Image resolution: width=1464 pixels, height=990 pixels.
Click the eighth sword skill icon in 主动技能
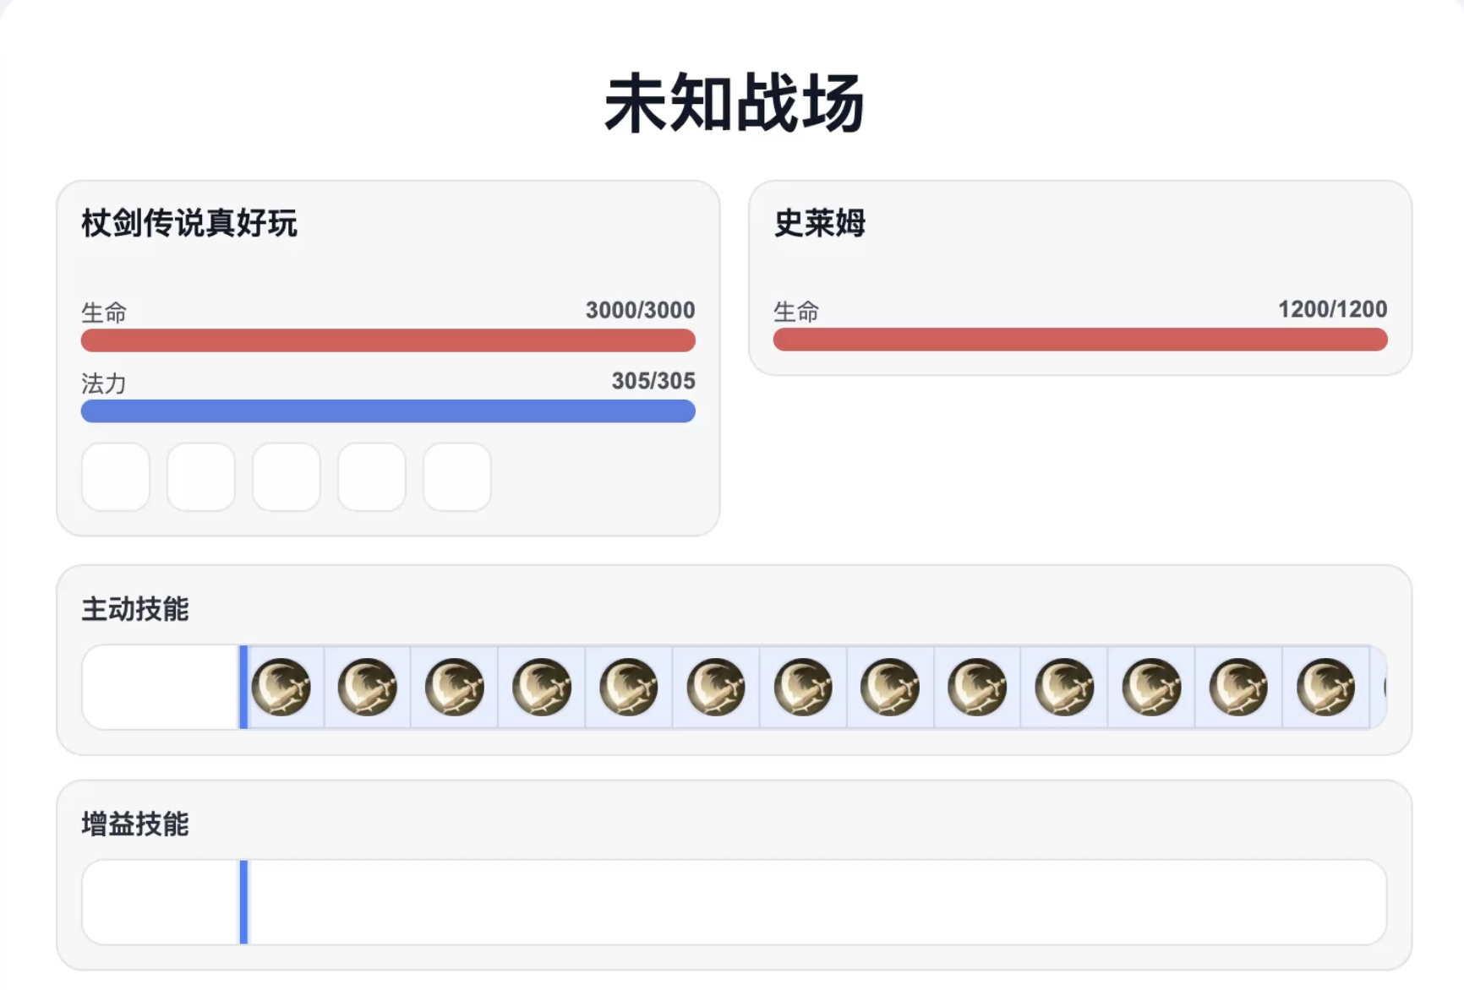tap(890, 687)
